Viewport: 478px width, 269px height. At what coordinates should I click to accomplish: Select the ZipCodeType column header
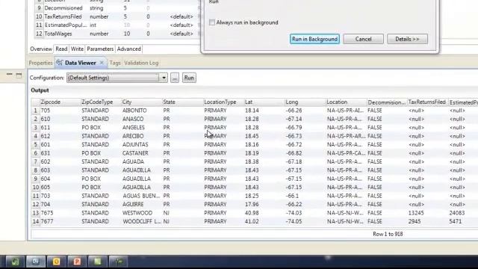(x=101, y=102)
